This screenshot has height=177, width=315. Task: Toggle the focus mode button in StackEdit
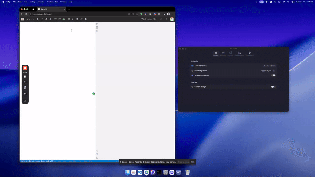click(x=97, y=151)
